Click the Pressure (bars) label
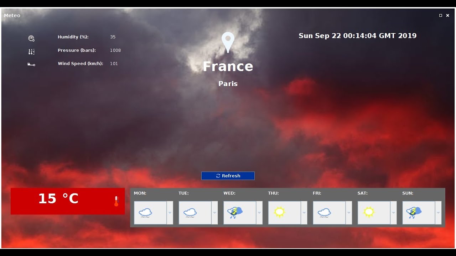Image resolution: width=456 pixels, height=256 pixels. 77,50
